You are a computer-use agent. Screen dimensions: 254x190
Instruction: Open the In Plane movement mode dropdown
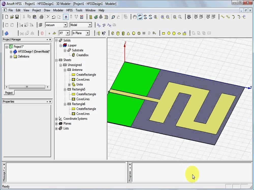point(87,33)
